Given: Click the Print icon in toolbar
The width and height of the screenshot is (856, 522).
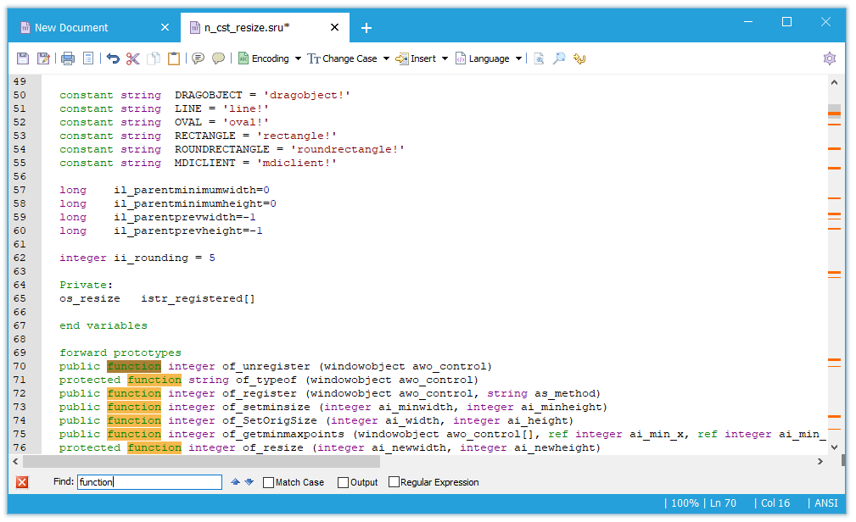Looking at the screenshot, I should point(68,58).
